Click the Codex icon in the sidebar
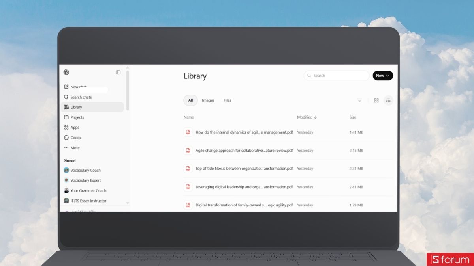Screen dimensions: 474x266 point(66,138)
